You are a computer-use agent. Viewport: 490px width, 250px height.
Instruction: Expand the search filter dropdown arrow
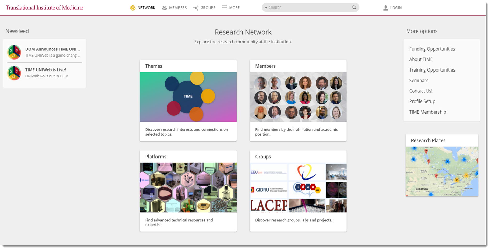pos(266,8)
